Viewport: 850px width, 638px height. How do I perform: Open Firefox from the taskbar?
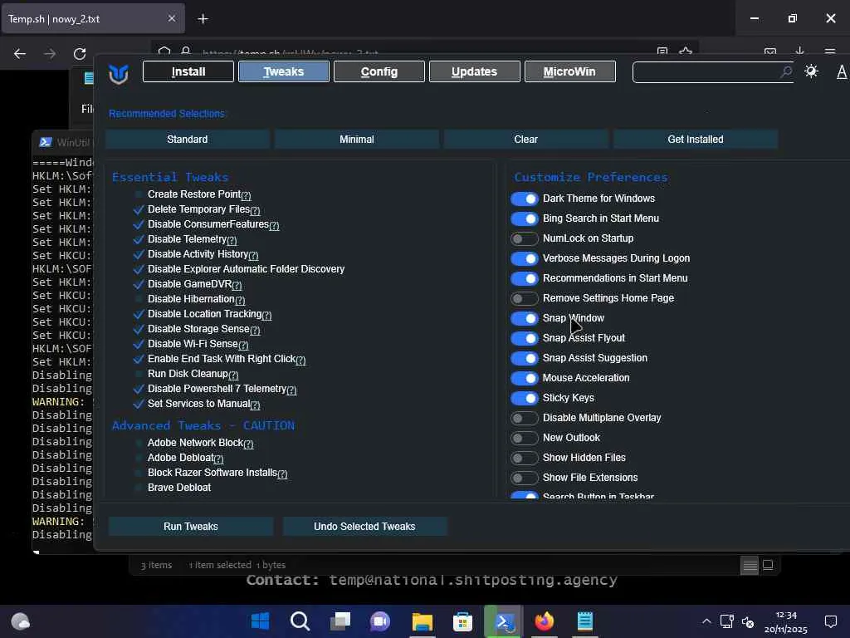545,621
